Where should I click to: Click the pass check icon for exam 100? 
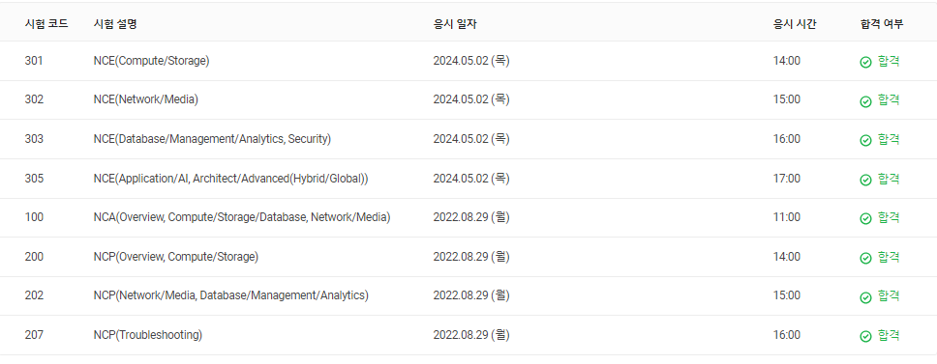click(x=865, y=218)
